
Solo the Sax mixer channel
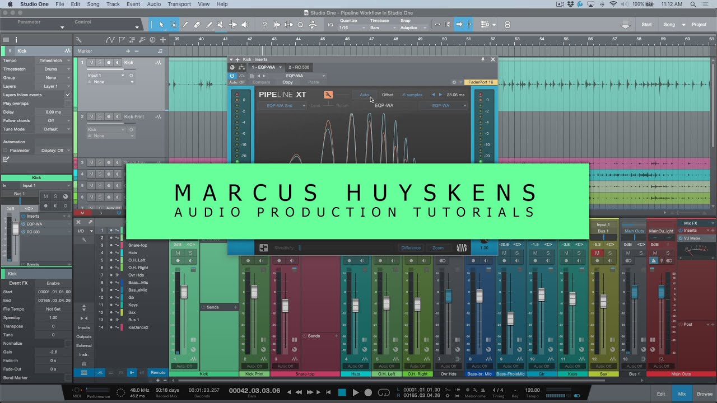tap(609, 253)
